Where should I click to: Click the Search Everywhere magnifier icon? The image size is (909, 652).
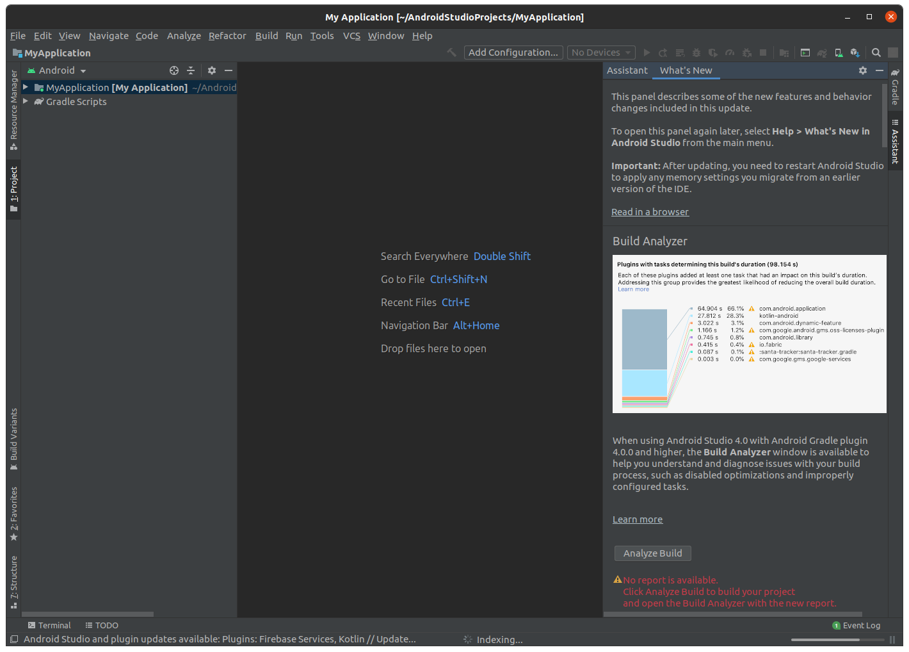(x=876, y=53)
